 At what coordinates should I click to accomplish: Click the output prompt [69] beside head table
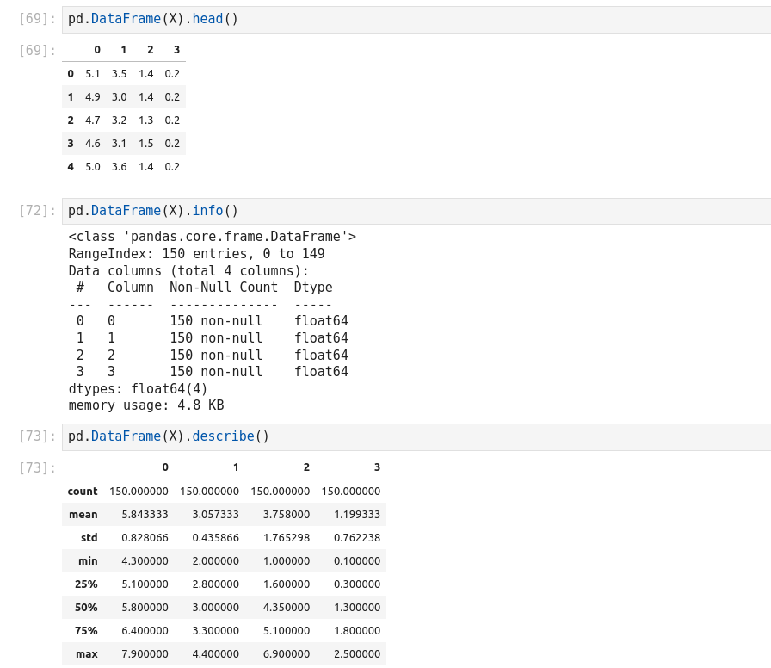37,50
